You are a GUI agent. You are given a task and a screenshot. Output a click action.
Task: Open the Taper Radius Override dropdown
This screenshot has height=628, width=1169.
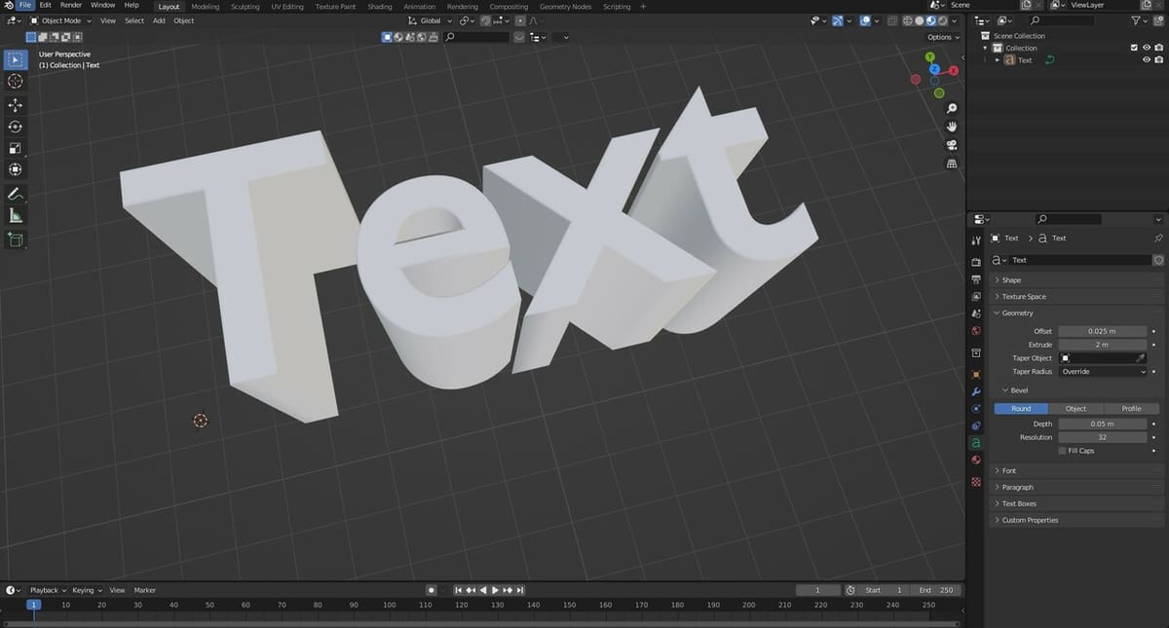[1104, 372]
